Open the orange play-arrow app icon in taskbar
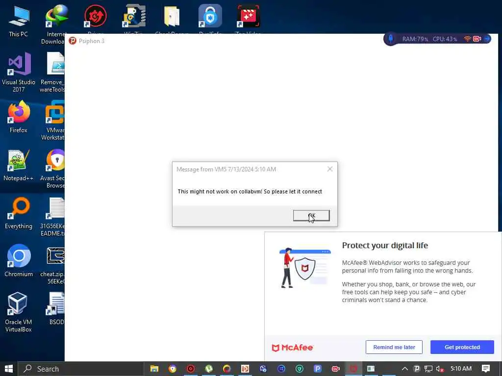This screenshot has height=376, width=502. (x=245, y=369)
